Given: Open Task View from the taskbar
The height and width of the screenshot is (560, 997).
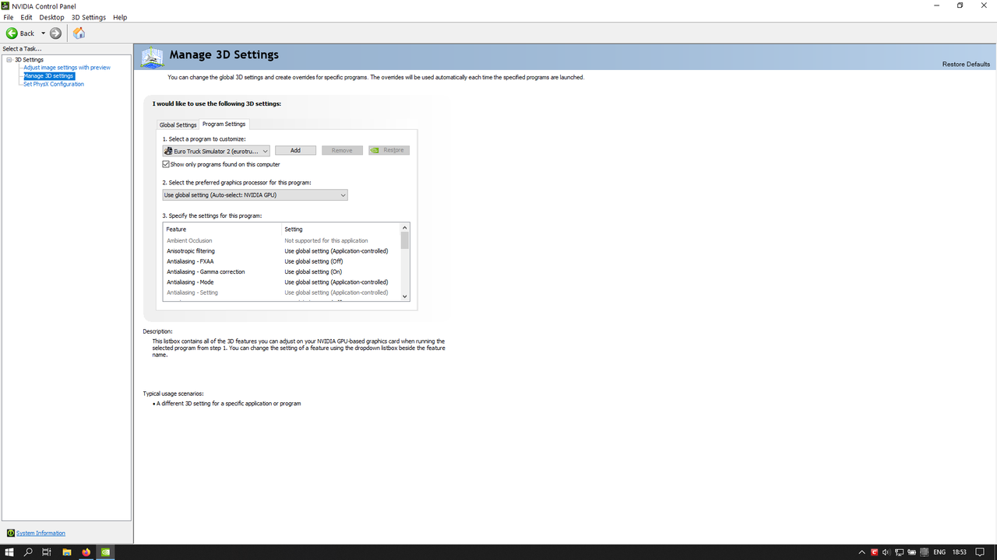Looking at the screenshot, I should point(47,552).
